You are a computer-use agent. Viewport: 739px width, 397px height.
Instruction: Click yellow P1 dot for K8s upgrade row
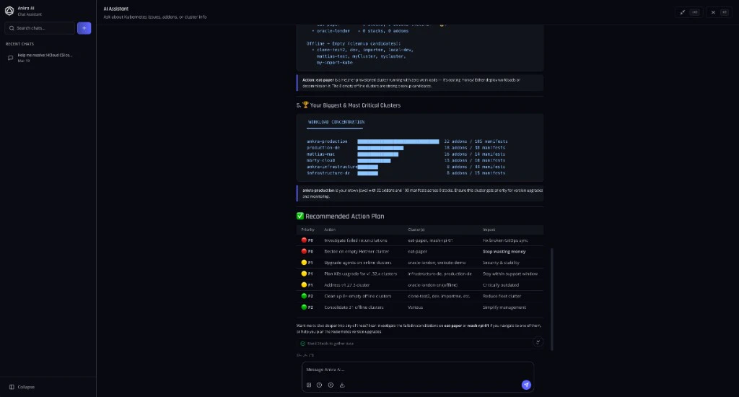(x=304, y=274)
